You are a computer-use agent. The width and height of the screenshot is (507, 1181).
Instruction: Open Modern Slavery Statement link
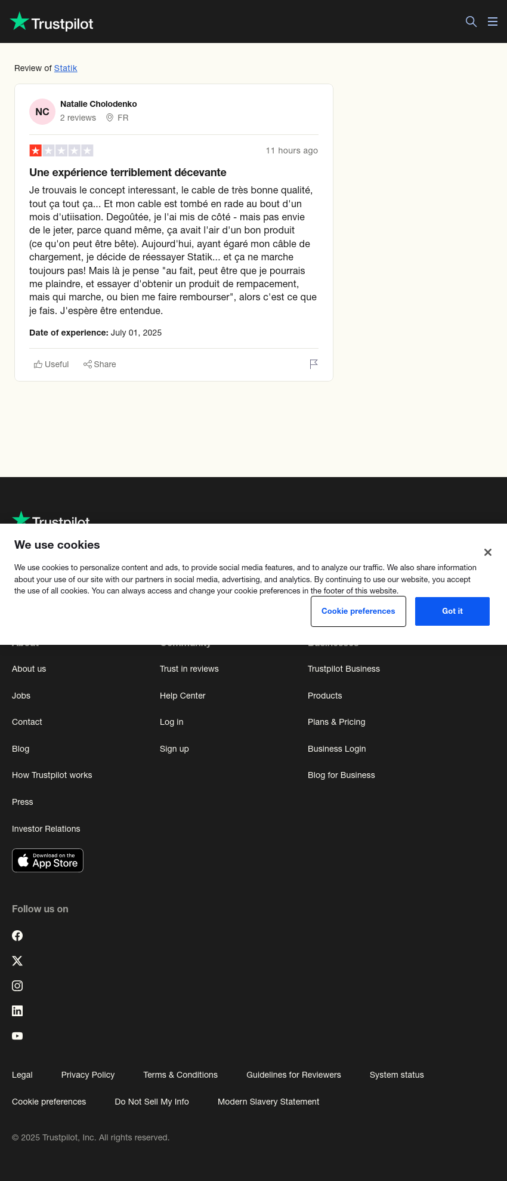tap(268, 1102)
